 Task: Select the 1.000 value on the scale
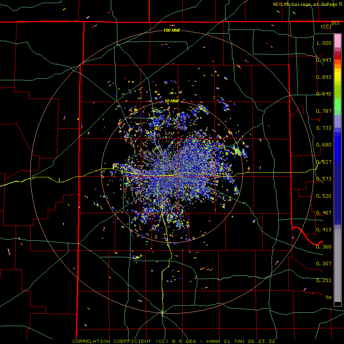click(x=324, y=43)
